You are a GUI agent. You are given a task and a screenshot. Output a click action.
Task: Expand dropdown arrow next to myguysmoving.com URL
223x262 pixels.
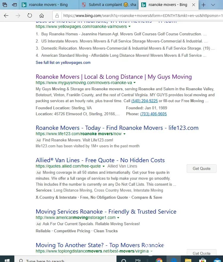pos(135,83)
